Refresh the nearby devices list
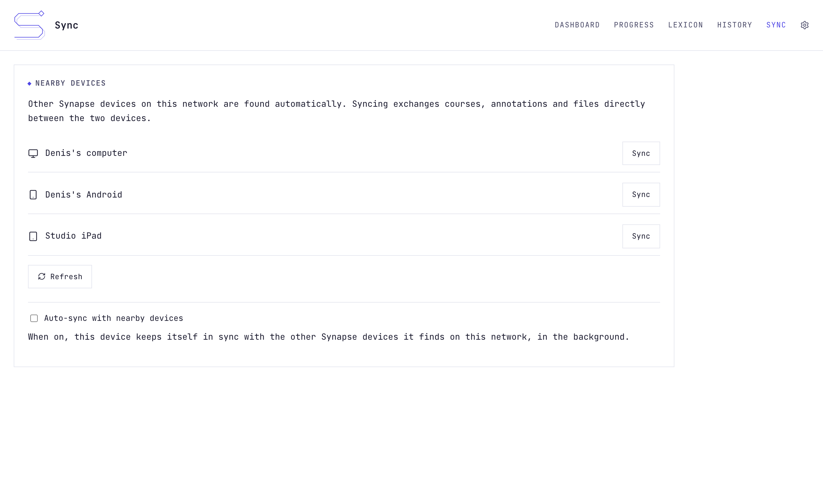Viewport: 823px width, 491px height. click(60, 277)
